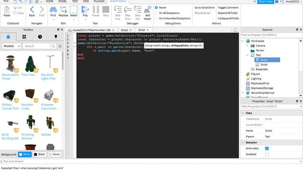Open Toolbox search filter options icon
Image resolution: width=303 pixels, height=170 pixels.
60,46
